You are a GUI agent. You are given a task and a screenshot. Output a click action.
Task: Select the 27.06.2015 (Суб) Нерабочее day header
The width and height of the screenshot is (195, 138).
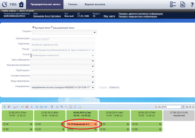179,115
